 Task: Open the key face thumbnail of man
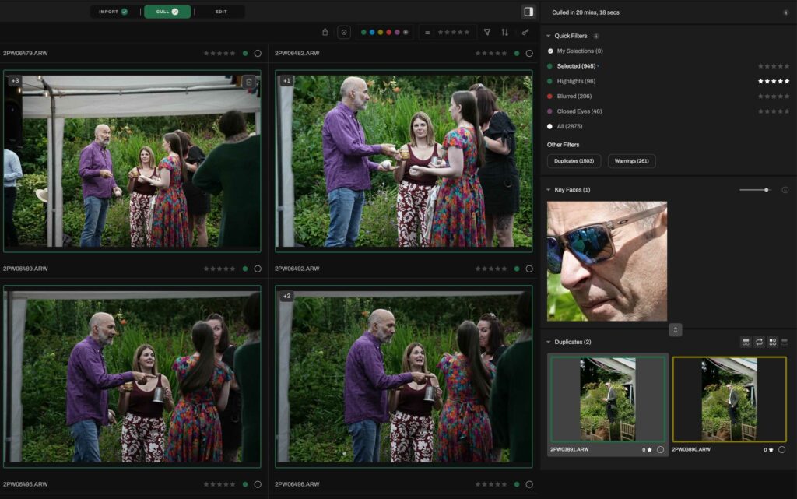[606, 261]
